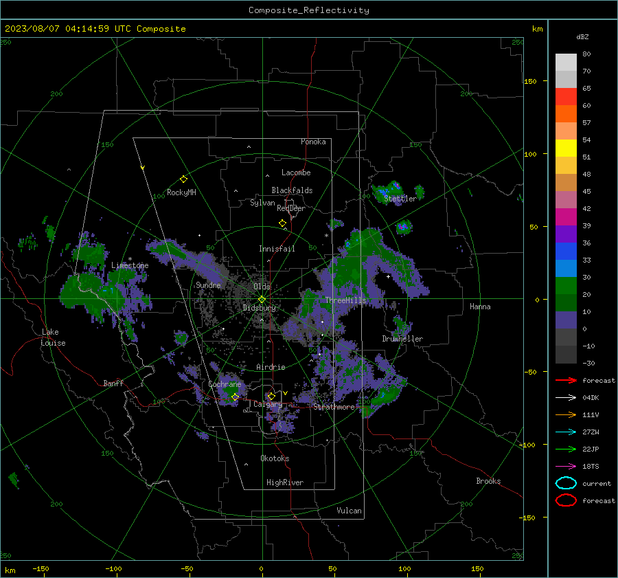Click the Innisfail label
The width and height of the screenshot is (618, 578).
277,249
